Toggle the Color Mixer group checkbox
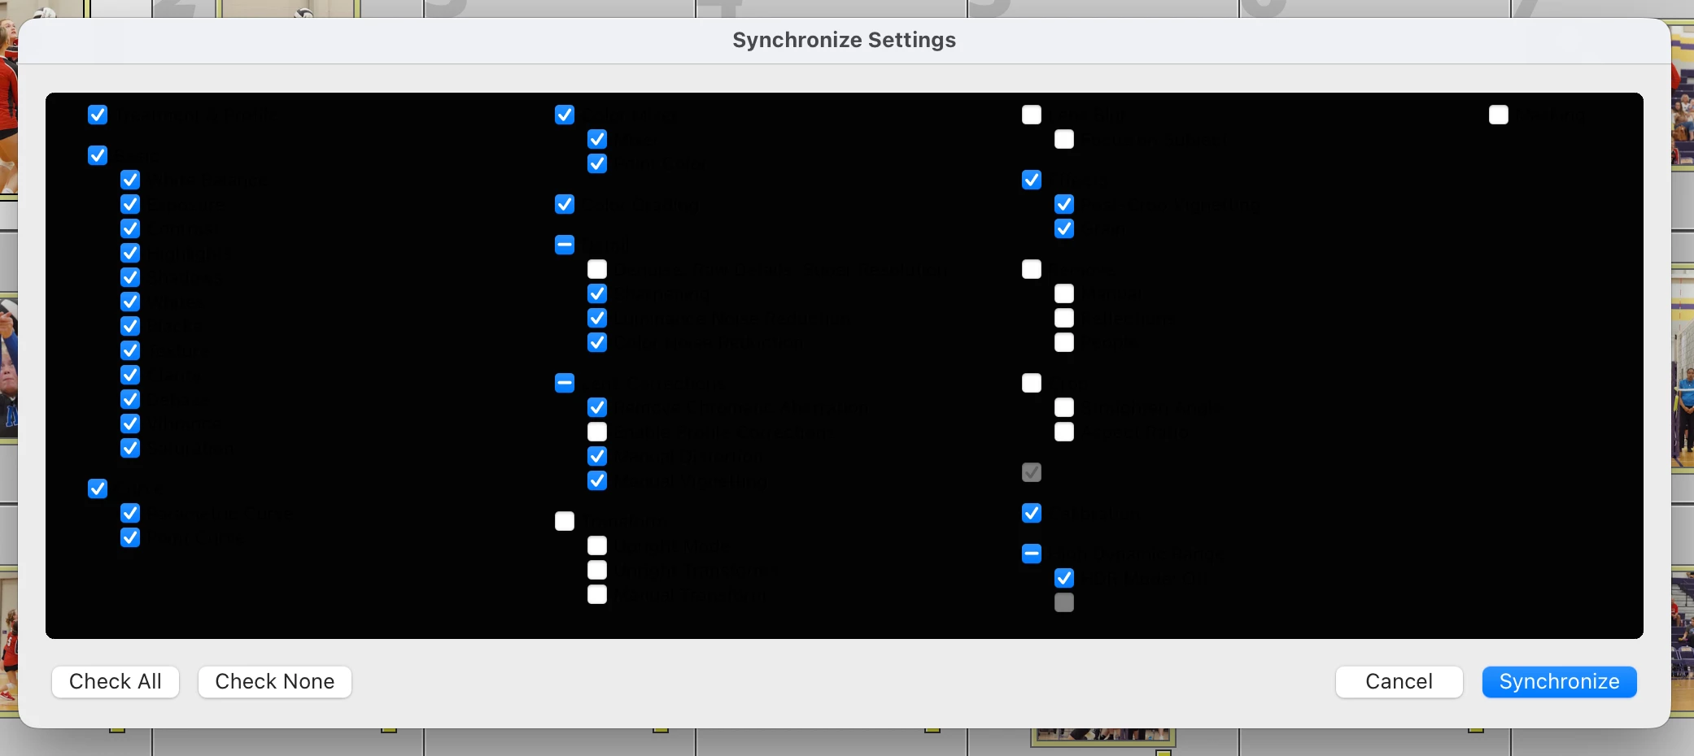Image resolution: width=1694 pixels, height=756 pixels. click(565, 115)
